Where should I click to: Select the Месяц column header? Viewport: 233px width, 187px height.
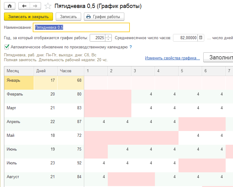click(x=19, y=71)
